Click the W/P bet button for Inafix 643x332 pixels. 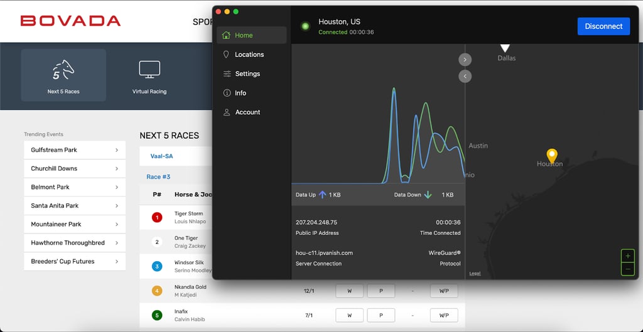[444, 315]
